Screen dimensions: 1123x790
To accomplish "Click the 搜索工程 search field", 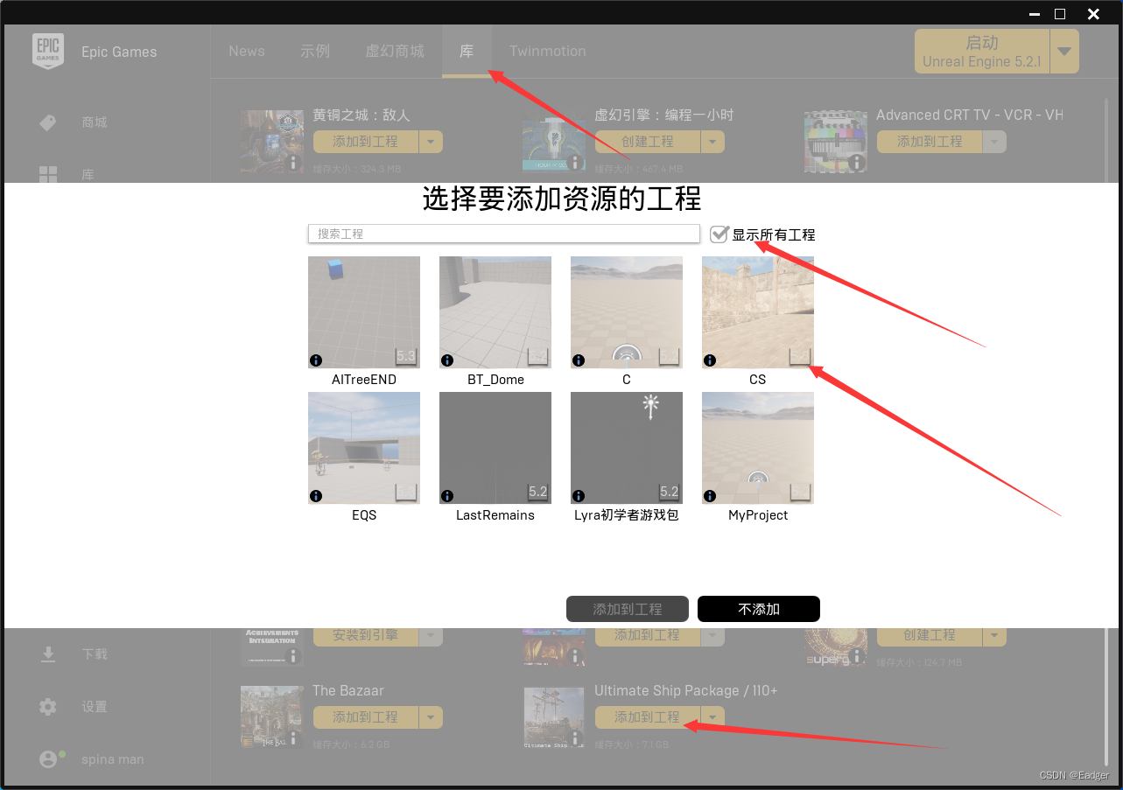I will pyautogui.click(x=504, y=234).
